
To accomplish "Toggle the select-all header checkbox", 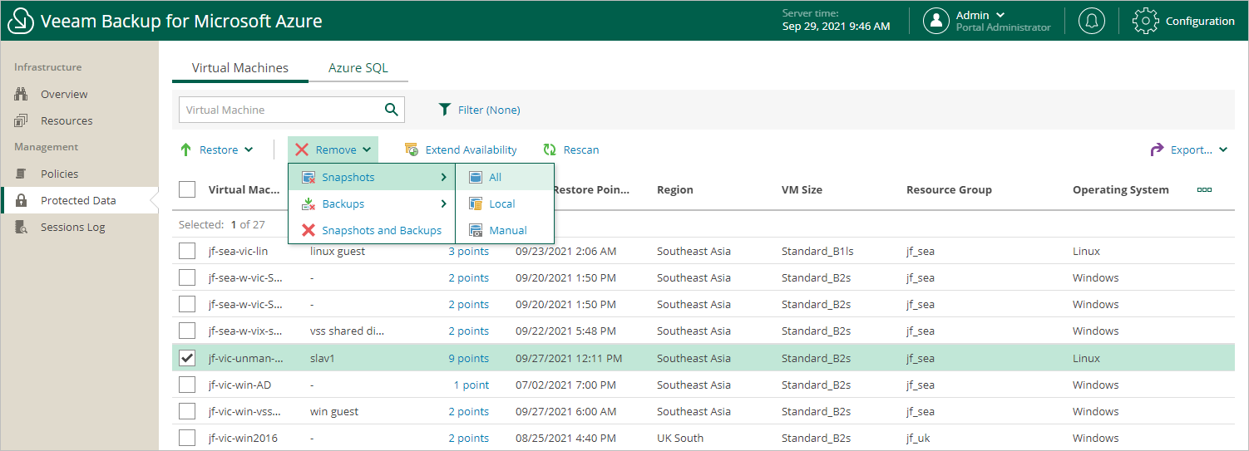I will pyautogui.click(x=187, y=189).
